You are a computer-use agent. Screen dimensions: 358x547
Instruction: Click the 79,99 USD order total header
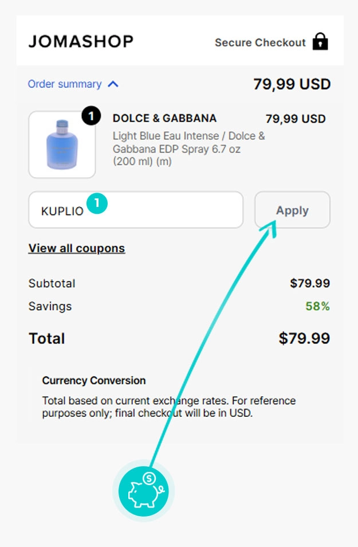[x=292, y=84]
